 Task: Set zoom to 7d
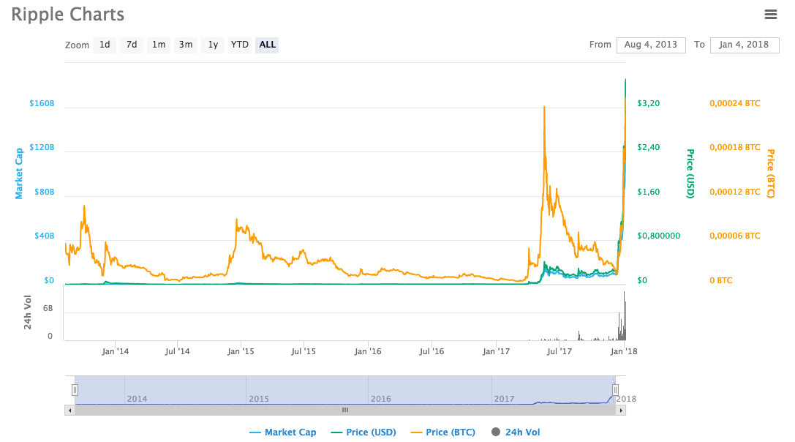132,45
